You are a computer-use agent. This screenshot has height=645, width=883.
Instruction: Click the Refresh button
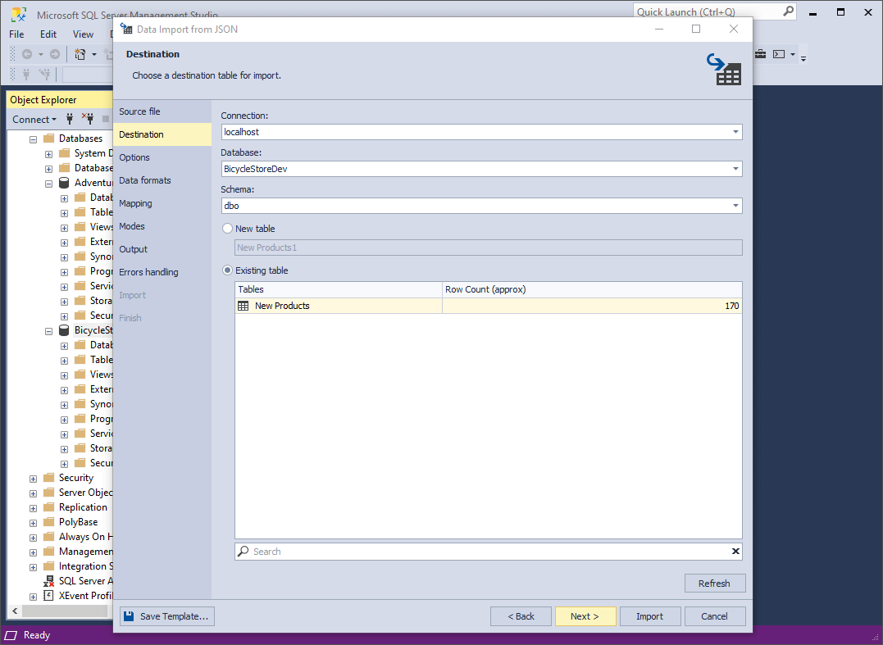[x=714, y=583]
